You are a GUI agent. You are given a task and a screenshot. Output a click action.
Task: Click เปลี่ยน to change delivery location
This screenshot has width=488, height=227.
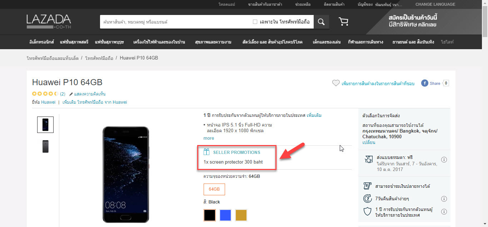point(369,142)
